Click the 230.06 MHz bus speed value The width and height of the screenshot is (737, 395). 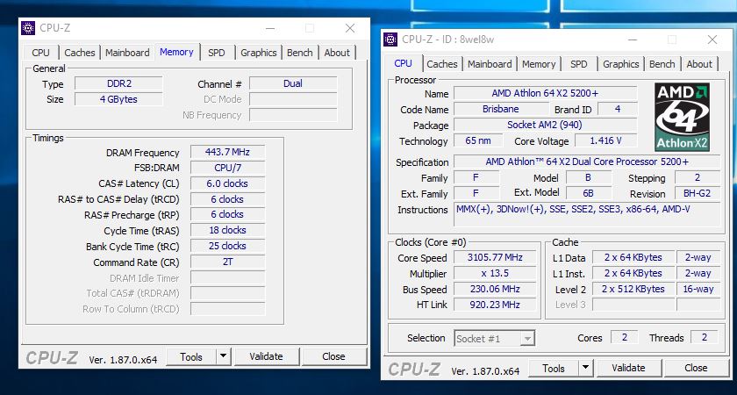[495, 289]
